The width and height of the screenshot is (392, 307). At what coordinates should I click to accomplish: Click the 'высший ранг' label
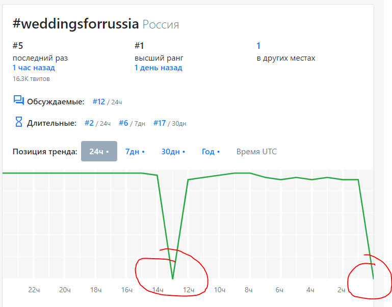click(x=159, y=58)
